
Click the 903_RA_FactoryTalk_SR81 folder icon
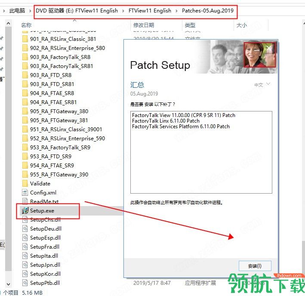coord(25,66)
